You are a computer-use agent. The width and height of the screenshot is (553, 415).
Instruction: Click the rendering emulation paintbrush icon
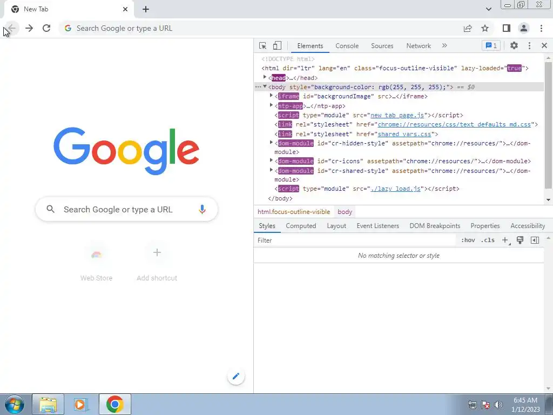point(520,240)
